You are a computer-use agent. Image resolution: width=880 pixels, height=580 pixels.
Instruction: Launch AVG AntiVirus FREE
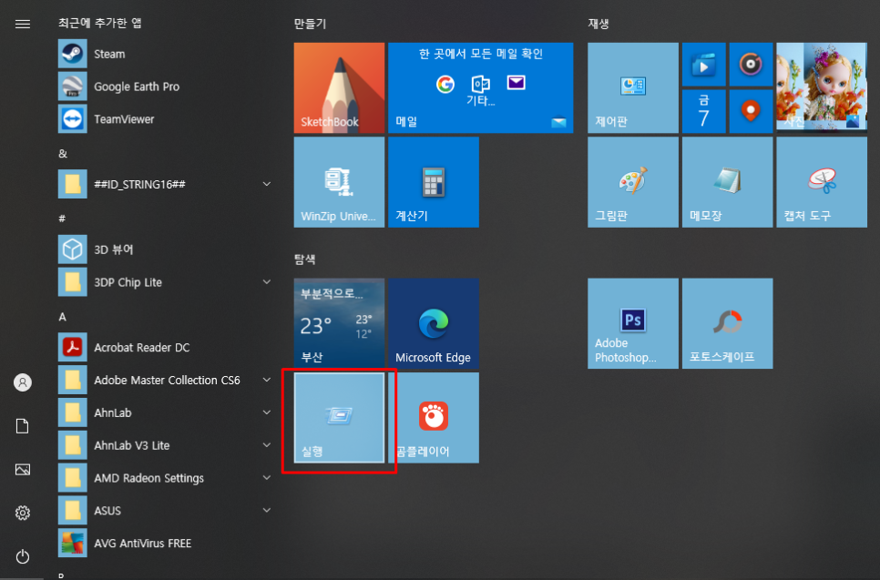166,543
